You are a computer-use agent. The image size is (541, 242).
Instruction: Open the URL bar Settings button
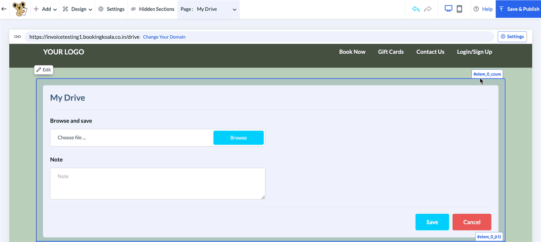click(512, 37)
